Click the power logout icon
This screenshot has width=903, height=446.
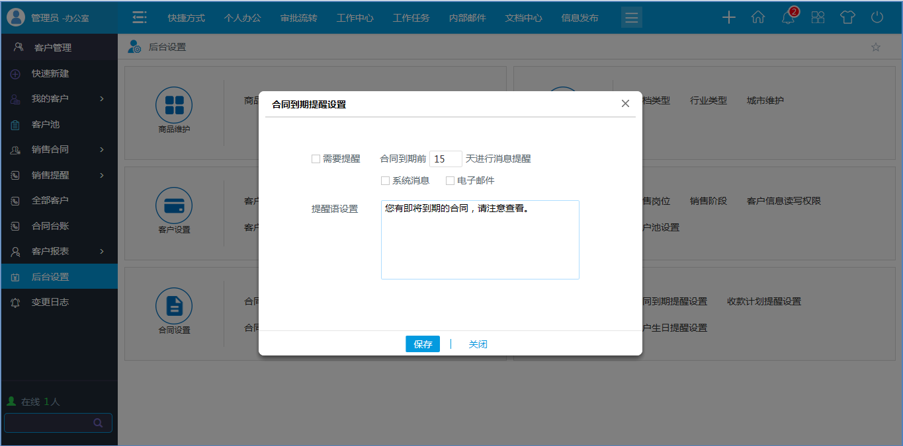(x=877, y=18)
